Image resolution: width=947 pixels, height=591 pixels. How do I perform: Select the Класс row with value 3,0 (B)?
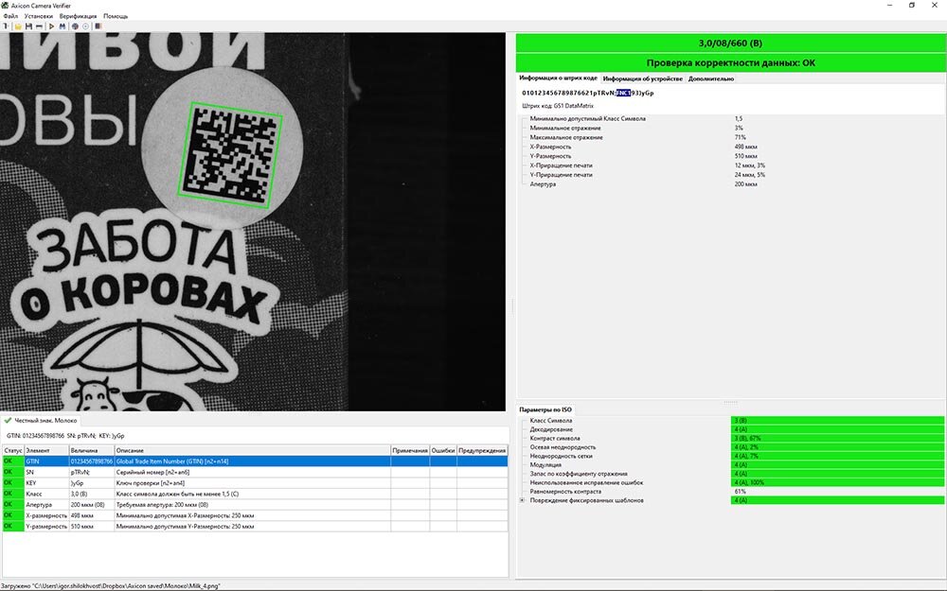pyautogui.click(x=255, y=494)
